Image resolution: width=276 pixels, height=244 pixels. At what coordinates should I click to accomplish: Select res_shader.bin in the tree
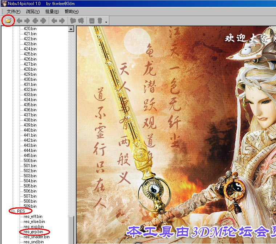pos(37,237)
